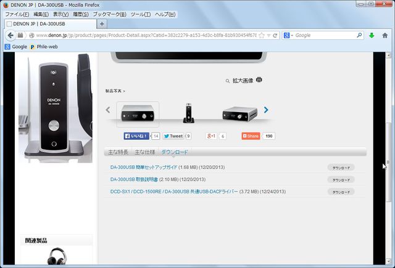This screenshot has height=268, width=395.
Task: Click the headphones image under 関連製品
Action: 57,256
